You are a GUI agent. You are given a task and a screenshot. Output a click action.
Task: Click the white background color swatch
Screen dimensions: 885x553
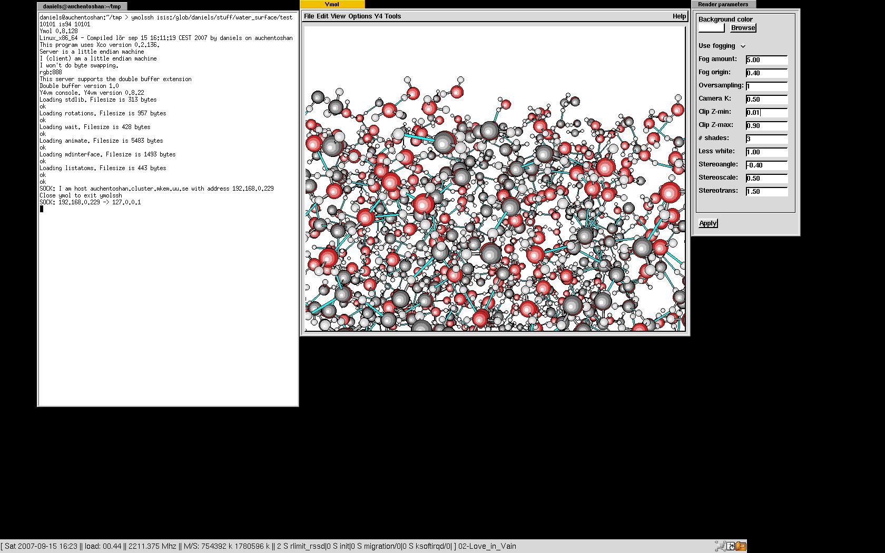[711, 28]
